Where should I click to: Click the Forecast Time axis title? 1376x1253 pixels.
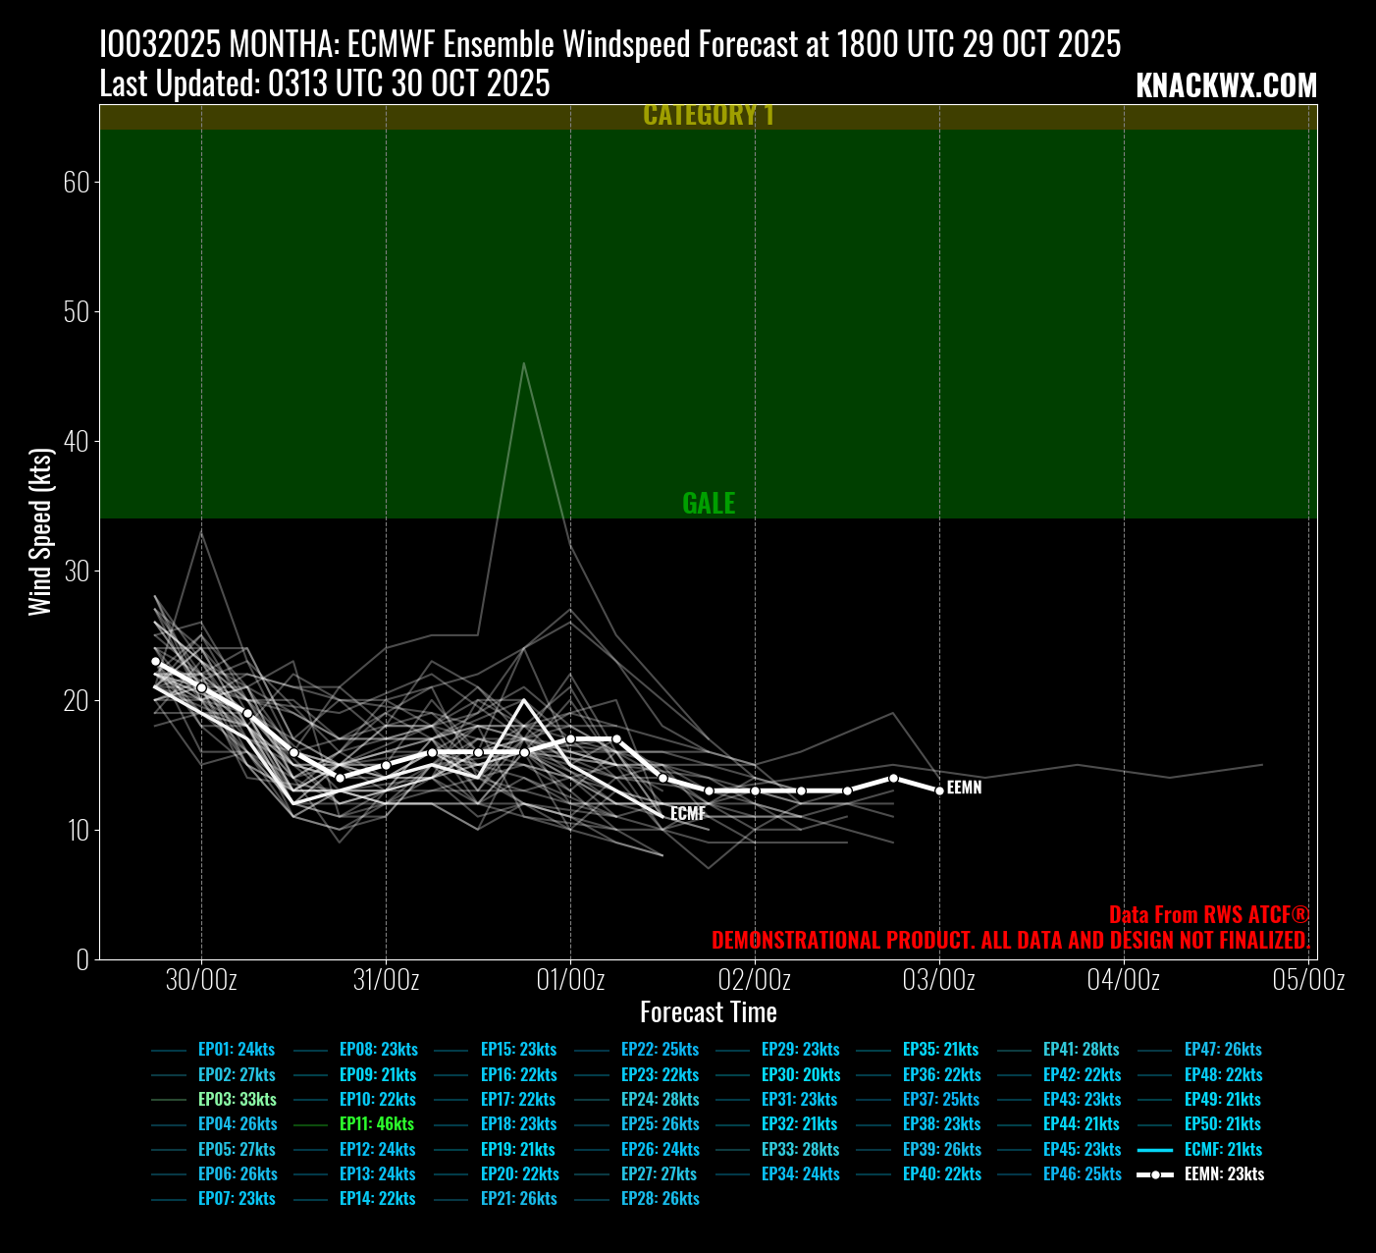(x=709, y=1012)
